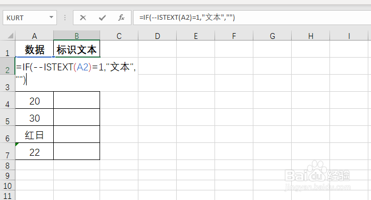371x200 pixels.
Task: Place cursor in the formula bar text
Action: (x=252, y=18)
